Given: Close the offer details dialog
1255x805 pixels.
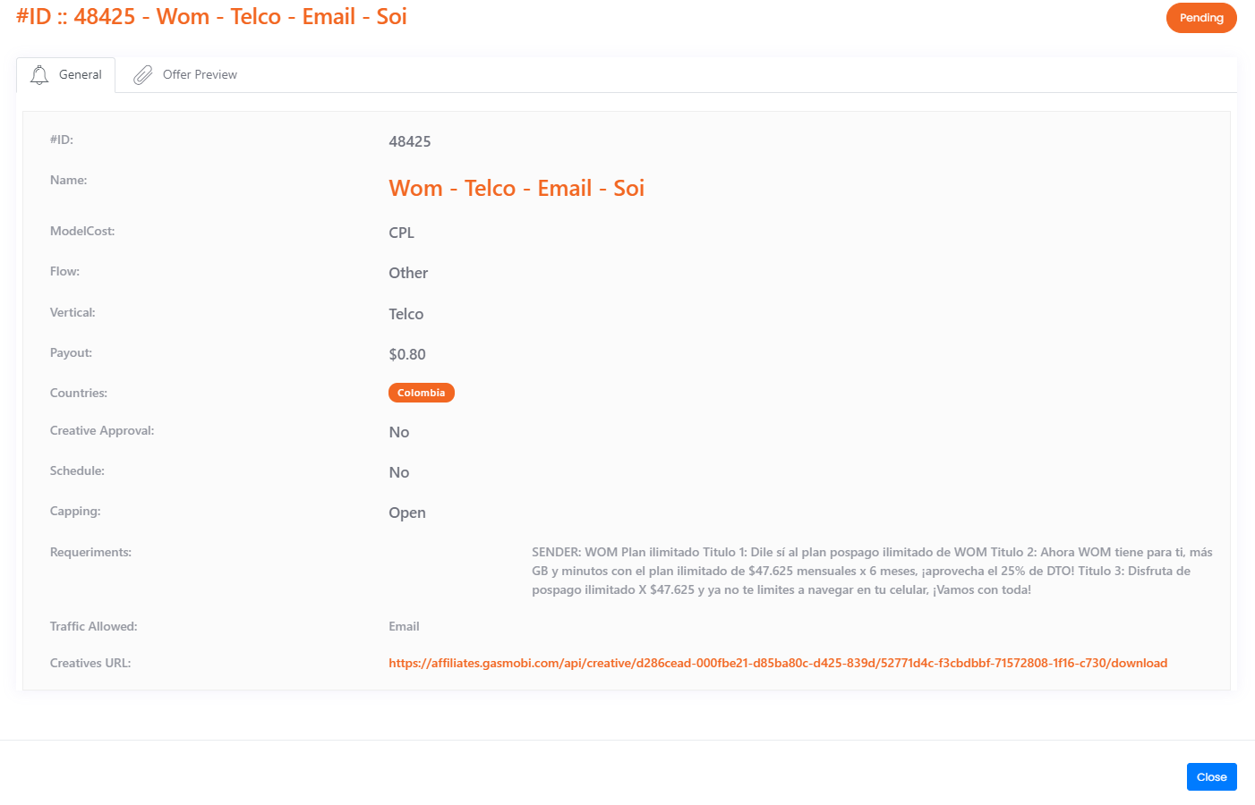Looking at the screenshot, I should [1212, 777].
